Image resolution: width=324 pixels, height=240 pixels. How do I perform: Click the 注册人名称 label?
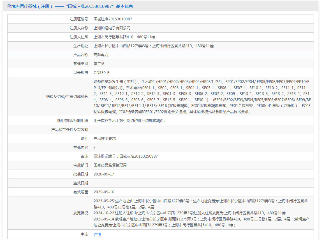tap(79, 28)
